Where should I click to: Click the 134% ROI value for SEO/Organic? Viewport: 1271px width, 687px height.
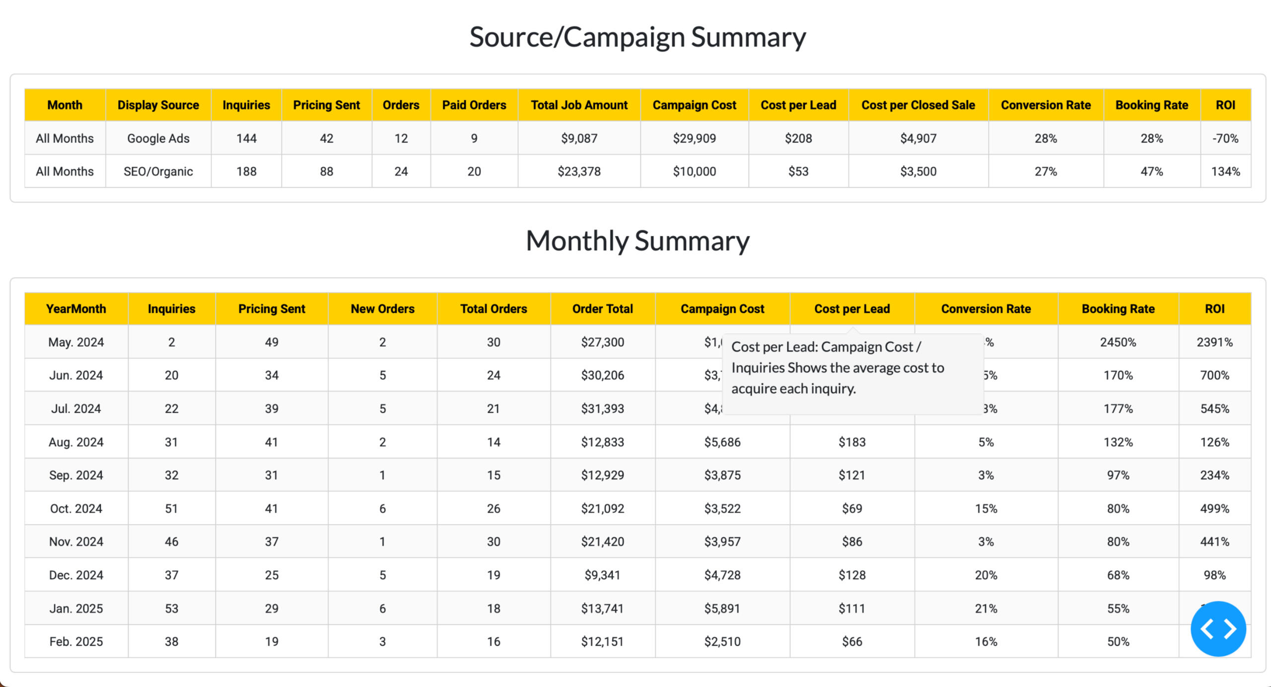pyautogui.click(x=1225, y=171)
